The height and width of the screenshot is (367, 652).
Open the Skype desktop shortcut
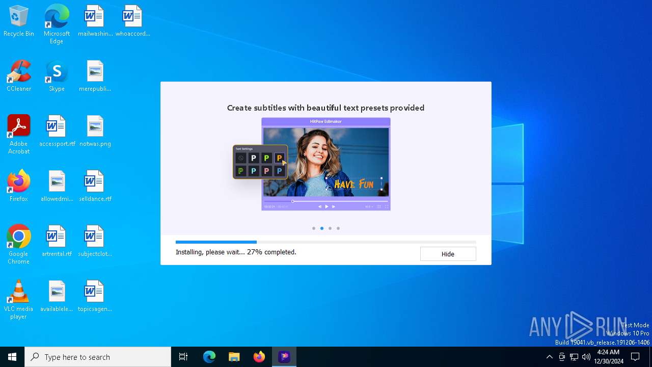coord(57,76)
